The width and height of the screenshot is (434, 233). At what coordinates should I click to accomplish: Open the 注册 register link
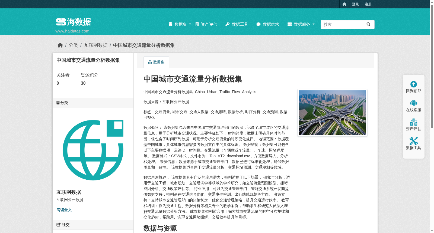tap(368, 4)
